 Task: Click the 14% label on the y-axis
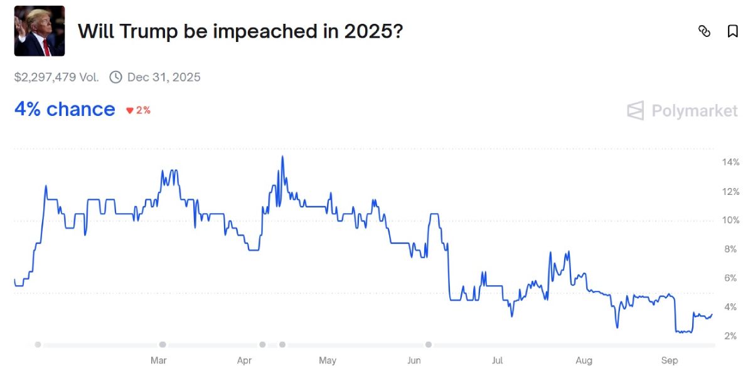pyautogui.click(x=730, y=162)
